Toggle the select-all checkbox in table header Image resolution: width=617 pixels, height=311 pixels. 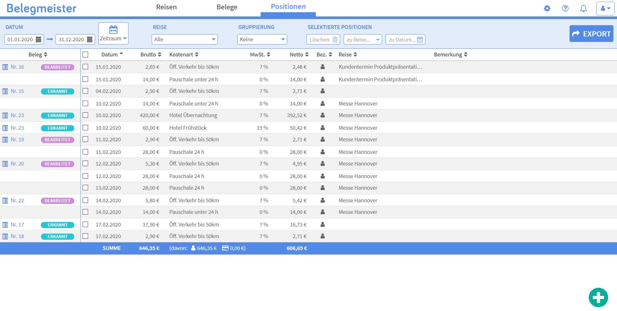pyautogui.click(x=85, y=55)
